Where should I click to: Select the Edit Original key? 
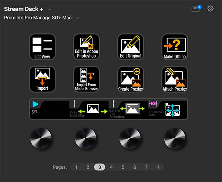coord(131,47)
